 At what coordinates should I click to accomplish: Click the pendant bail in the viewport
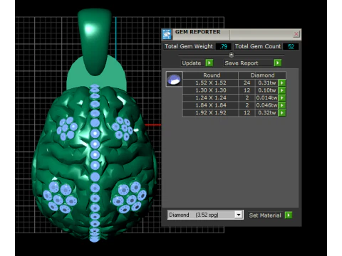tap(95, 42)
